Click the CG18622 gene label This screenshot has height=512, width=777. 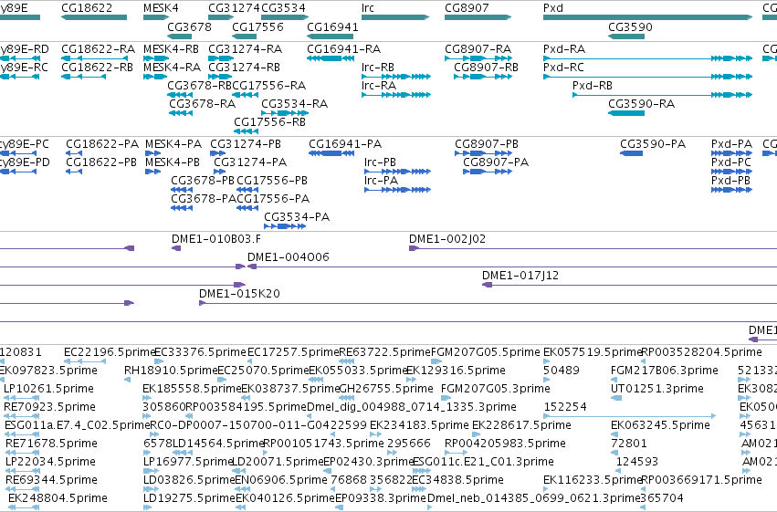point(87,8)
